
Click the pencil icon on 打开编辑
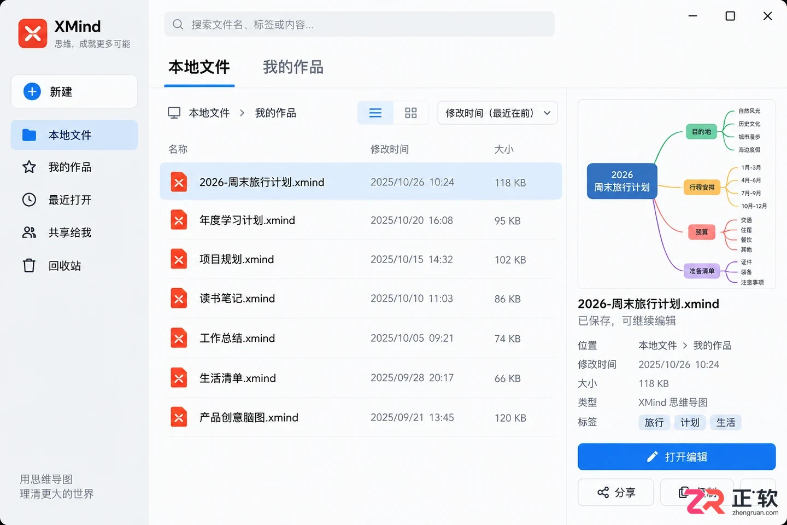click(x=652, y=457)
